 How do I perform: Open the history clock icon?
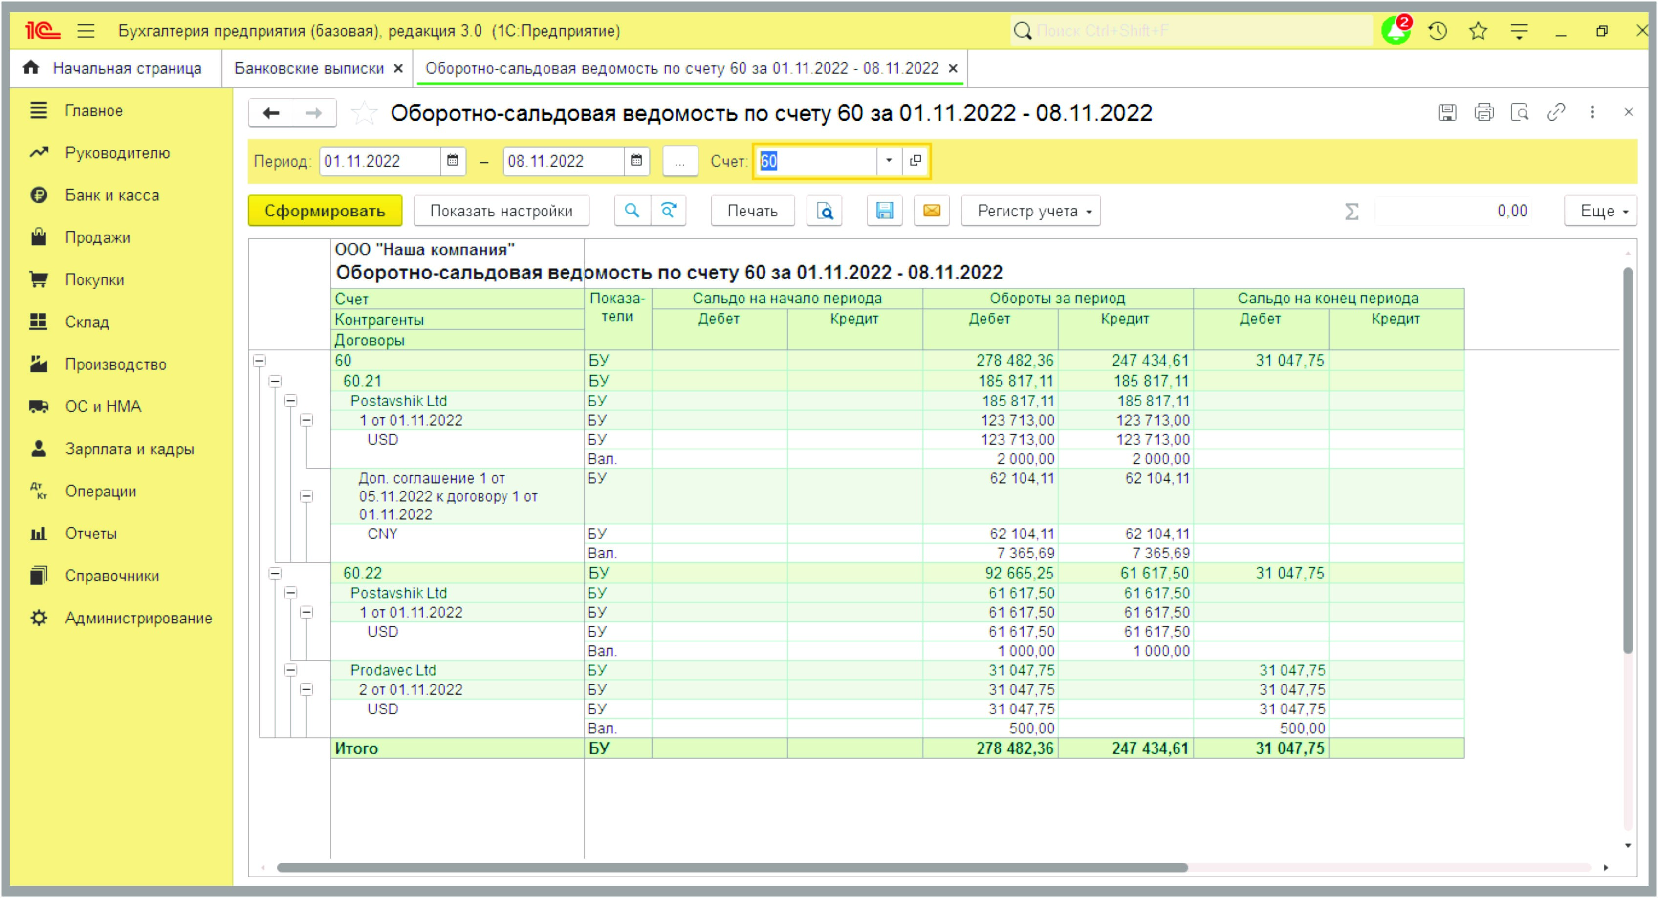tap(1437, 30)
